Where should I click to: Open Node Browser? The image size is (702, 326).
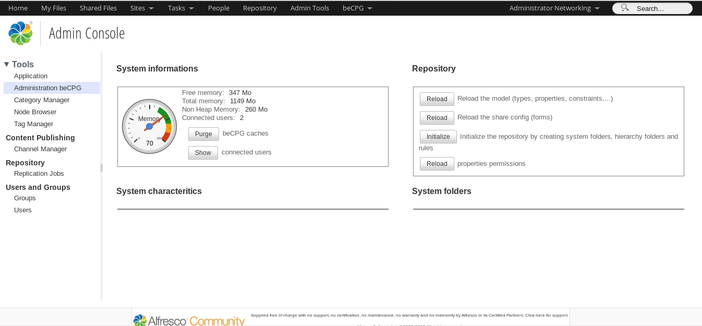point(35,112)
